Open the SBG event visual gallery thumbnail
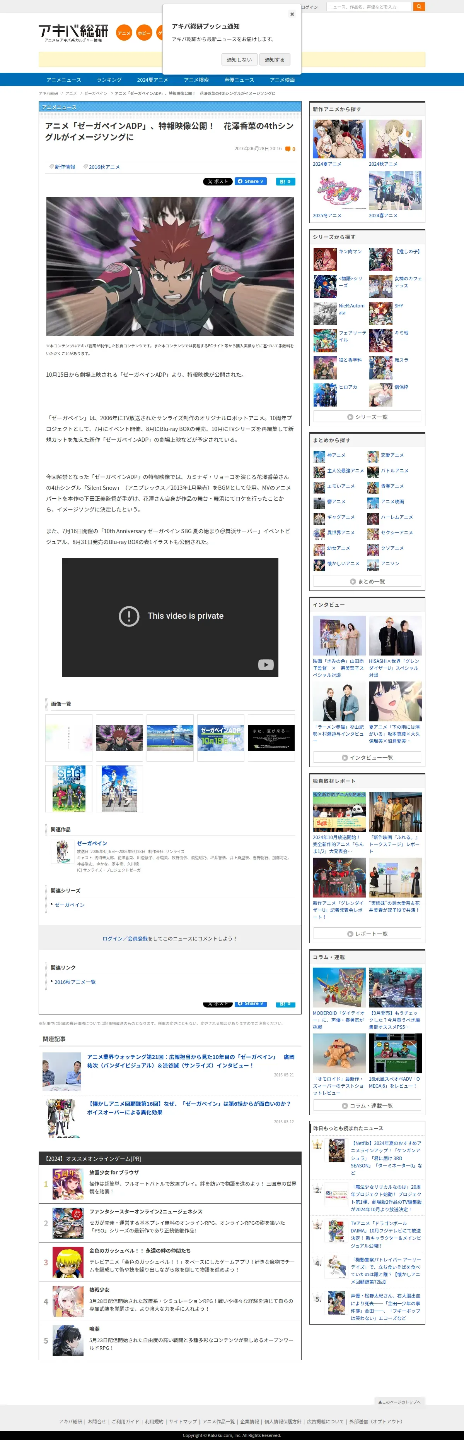Viewport: 464px width, 1440px height. [x=69, y=788]
